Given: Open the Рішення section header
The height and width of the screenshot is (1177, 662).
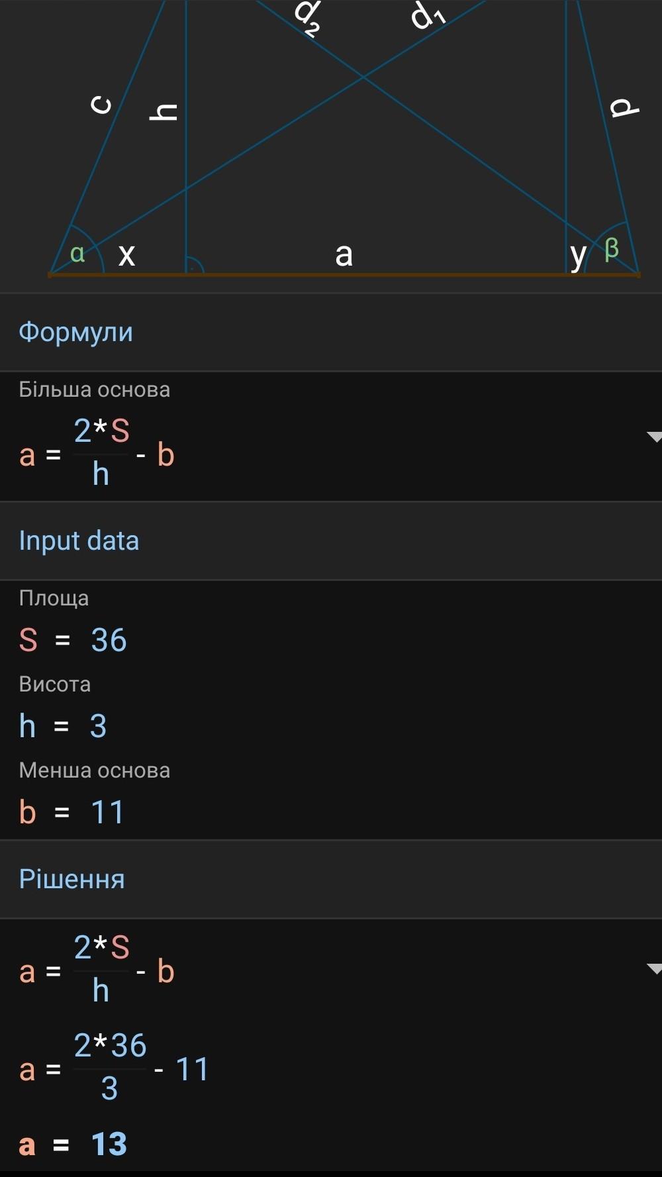Looking at the screenshot, I should coord(71,879).
